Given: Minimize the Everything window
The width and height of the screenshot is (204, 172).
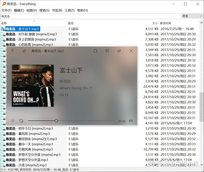Looking at the screenshot, I should pyautogui.click(x=173, y=4).
